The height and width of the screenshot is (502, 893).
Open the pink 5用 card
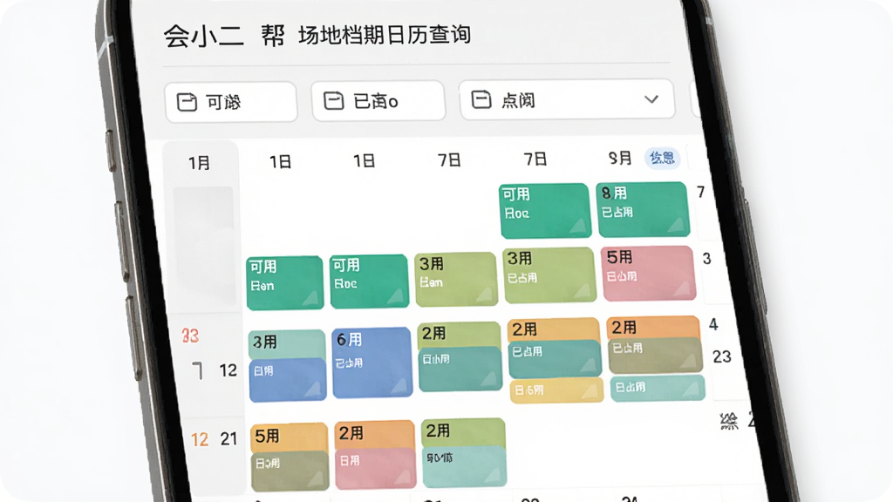click(649, 273)
